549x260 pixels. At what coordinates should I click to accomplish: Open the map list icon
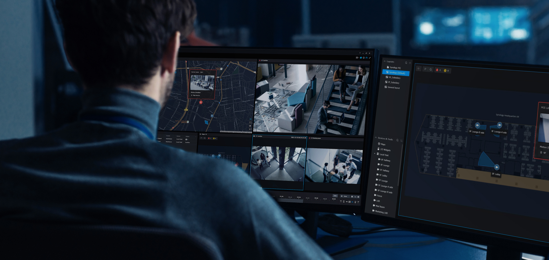coord(425,69)
